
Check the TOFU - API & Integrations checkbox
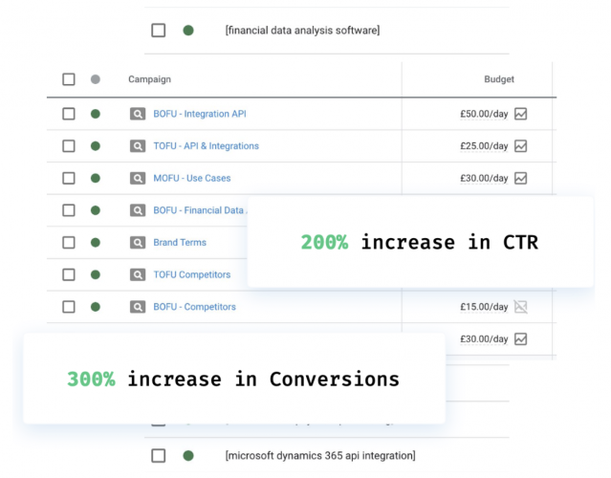click(x=69, y=146)
